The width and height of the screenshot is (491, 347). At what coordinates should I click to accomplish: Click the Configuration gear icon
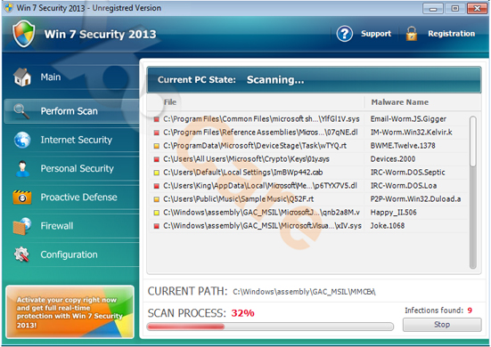coord(21,254)
